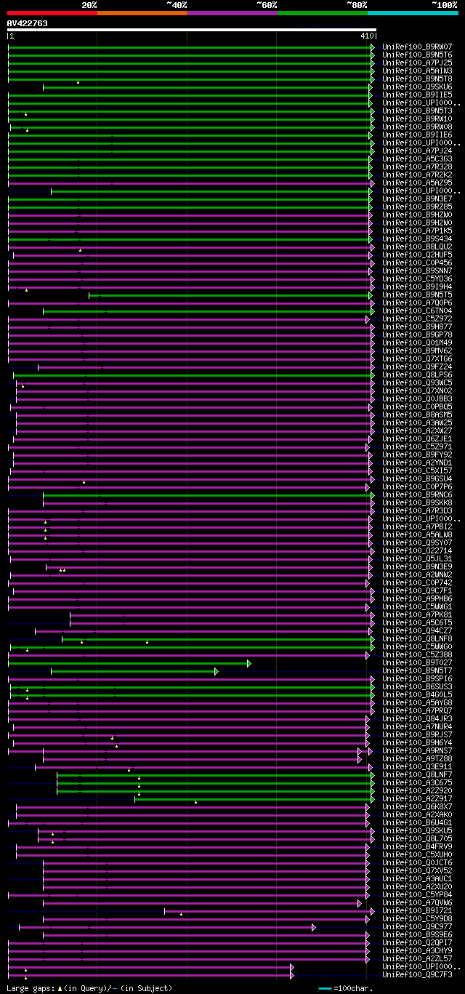This screenshot has height=994, width=465.
Task: Open hit UniRef100_B9RW07
Action: [417, 47]
